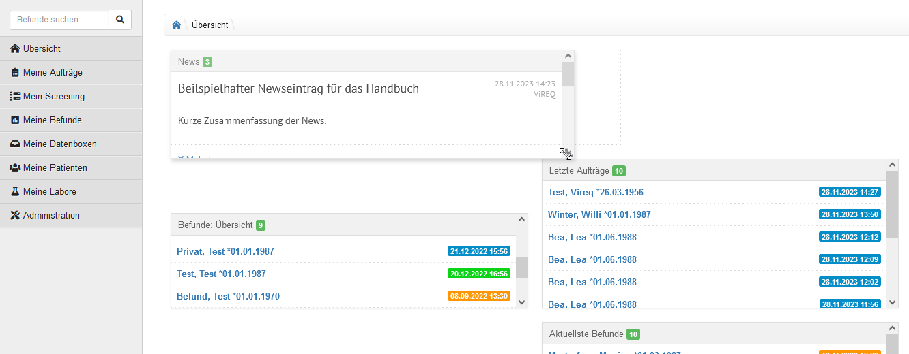The image size is (909, 354).
Task: Open Meine Labore in the sidebar
Action: tap(71, 191)
